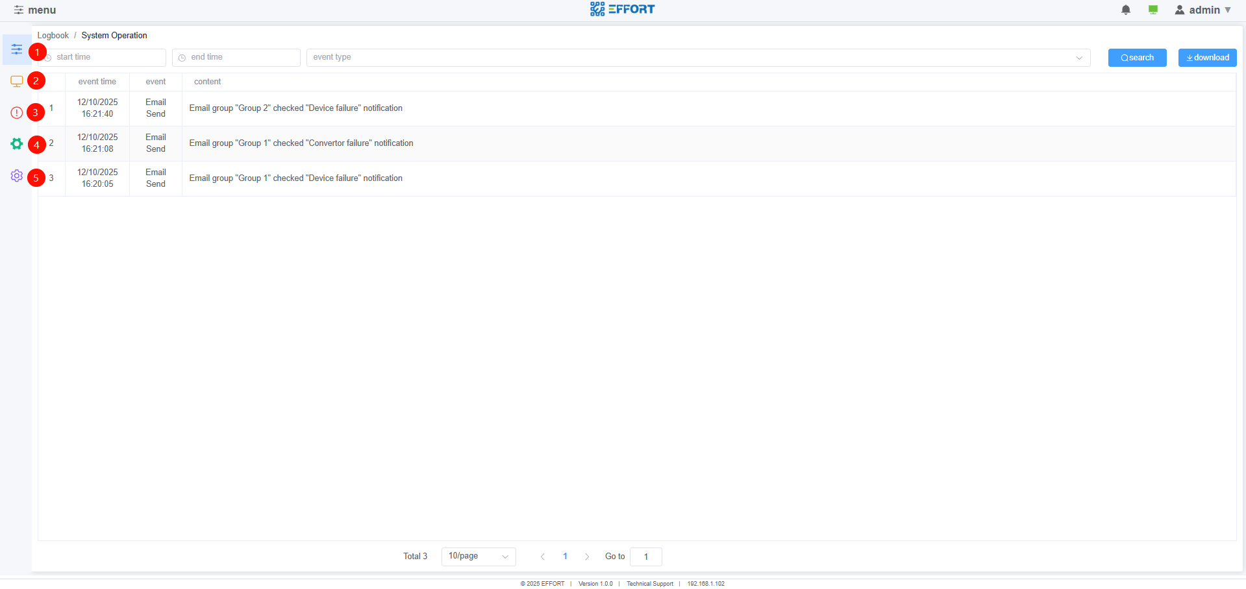1246x589 pixels.
Task: Click the download button
Action: coord(1207,57)
